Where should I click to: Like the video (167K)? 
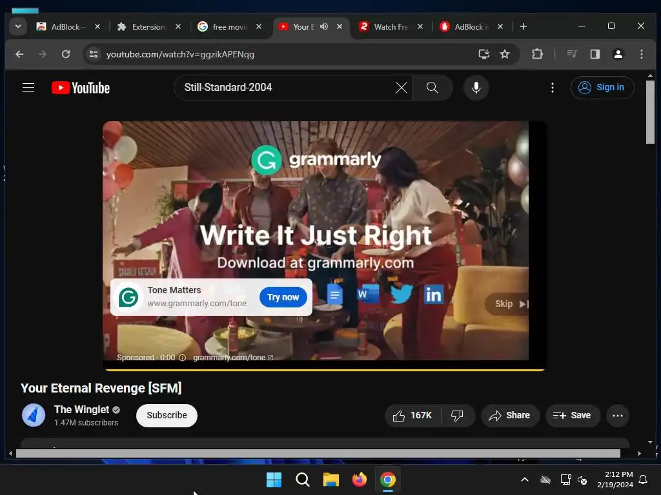[412, 416]
